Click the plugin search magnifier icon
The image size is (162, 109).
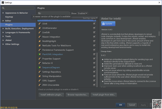coord(39,13)
